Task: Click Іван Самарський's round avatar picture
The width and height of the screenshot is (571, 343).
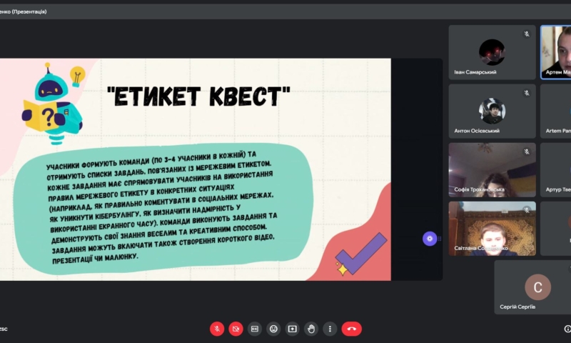Action: (492, 52)
